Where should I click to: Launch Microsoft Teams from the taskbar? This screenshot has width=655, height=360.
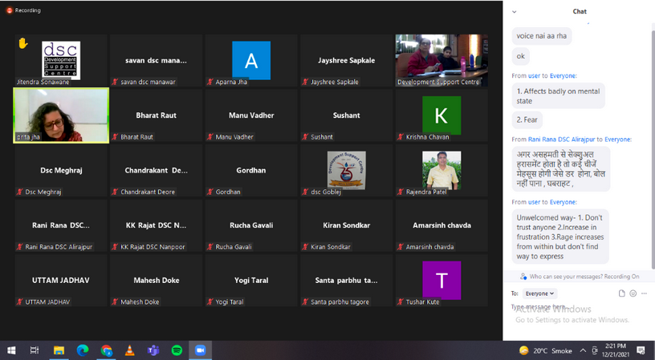pyautogui.click(x=153, y=350)
